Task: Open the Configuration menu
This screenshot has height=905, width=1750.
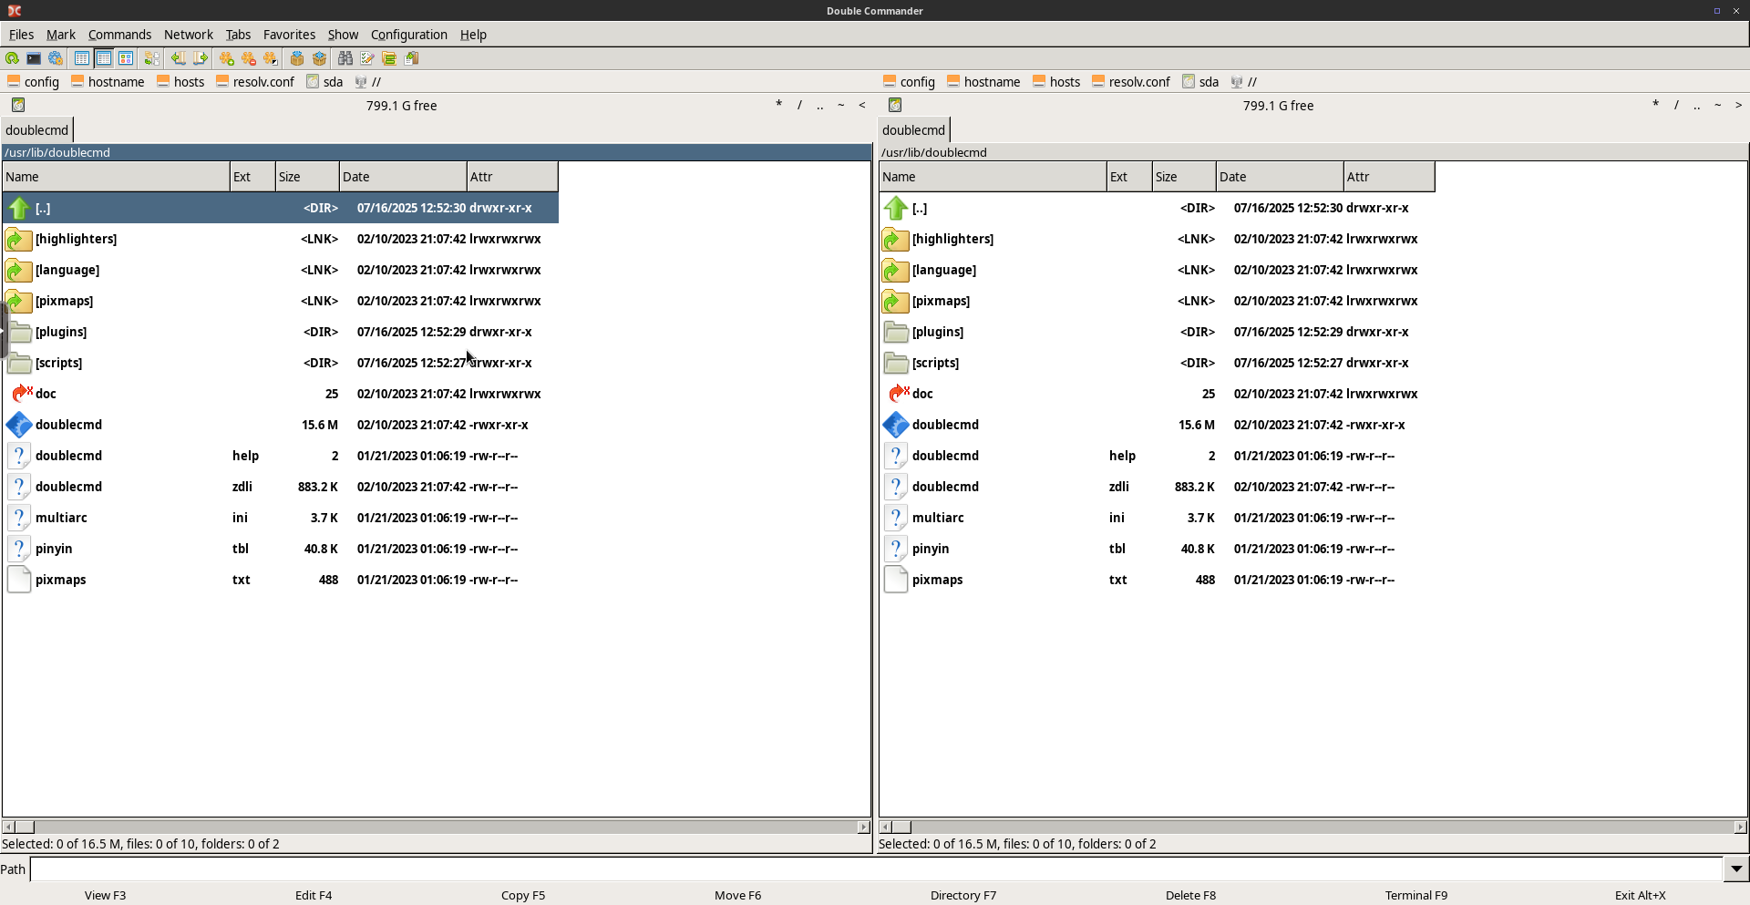Action: (409, 35)
